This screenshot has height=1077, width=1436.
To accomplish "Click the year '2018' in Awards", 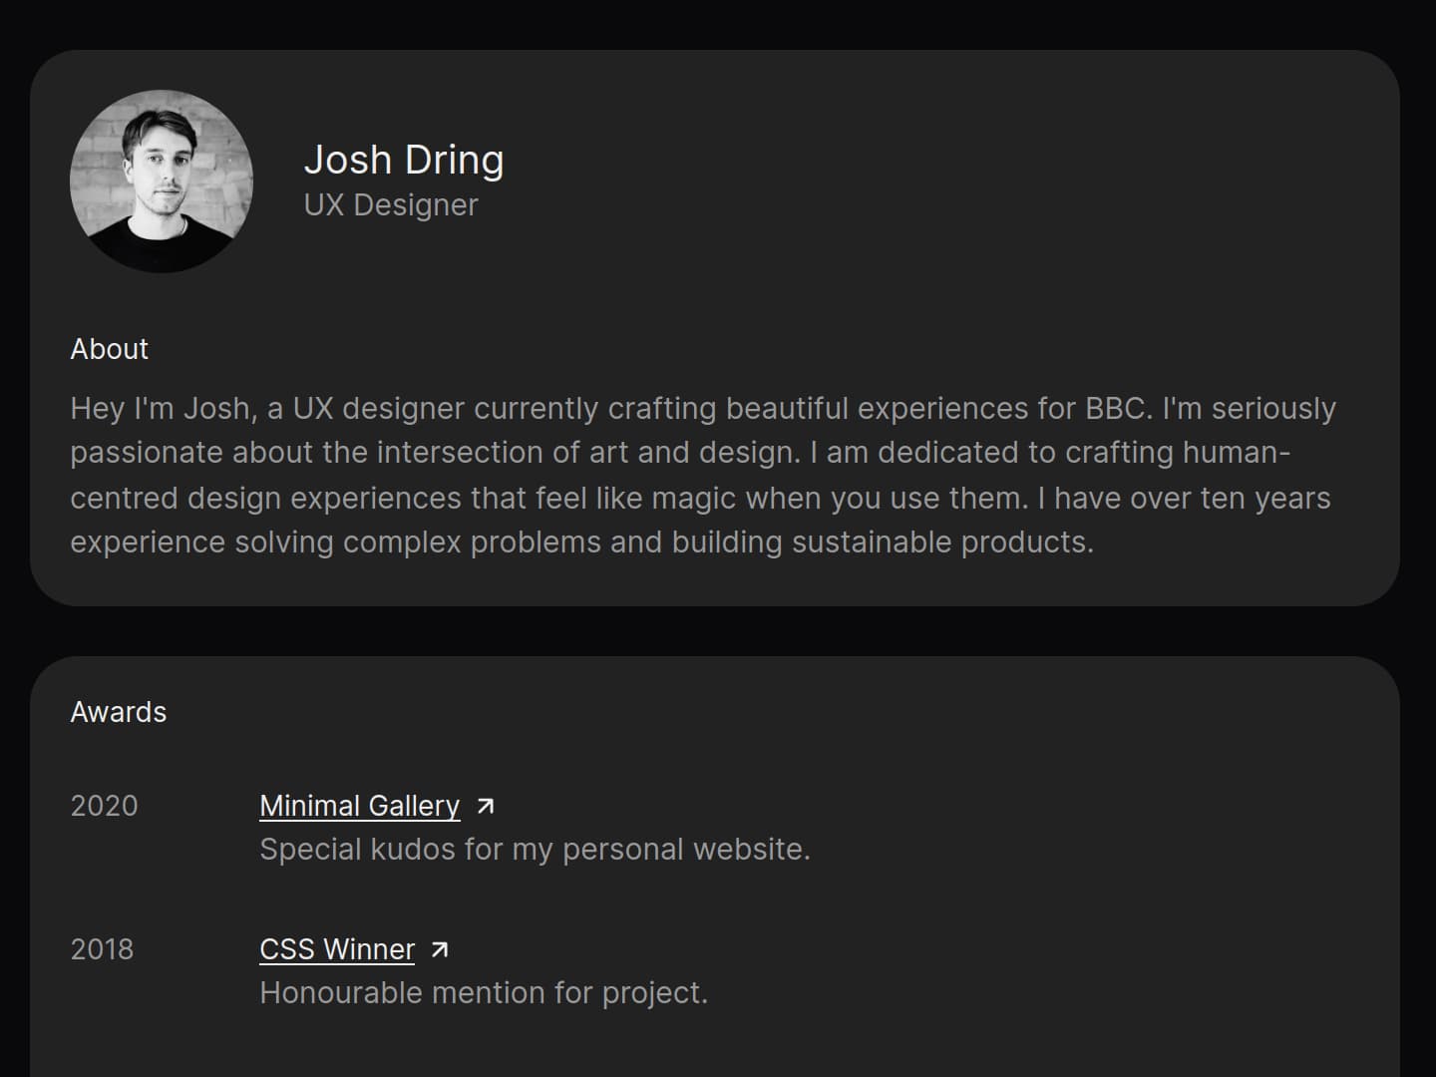I will [102, 949].
